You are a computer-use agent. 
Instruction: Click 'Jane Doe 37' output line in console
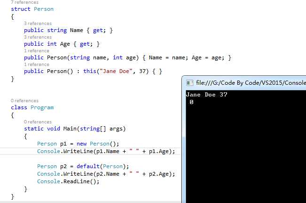(x=207, y=95)
